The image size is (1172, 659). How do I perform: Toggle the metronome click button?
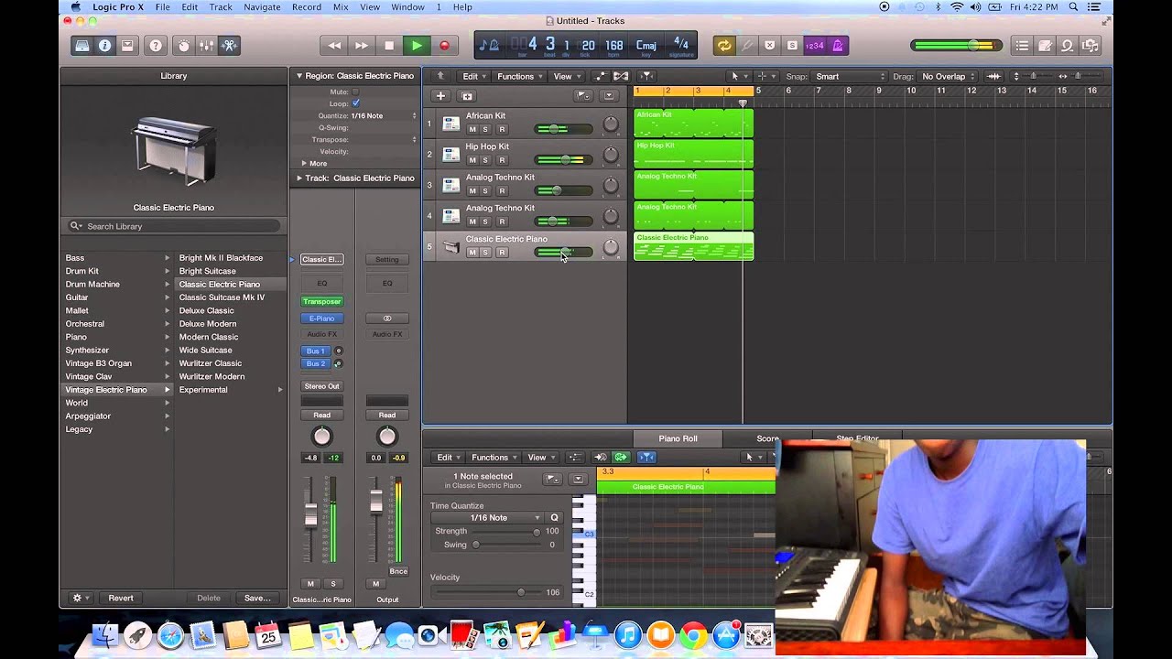pyautogui.click(x=837, y=46)
